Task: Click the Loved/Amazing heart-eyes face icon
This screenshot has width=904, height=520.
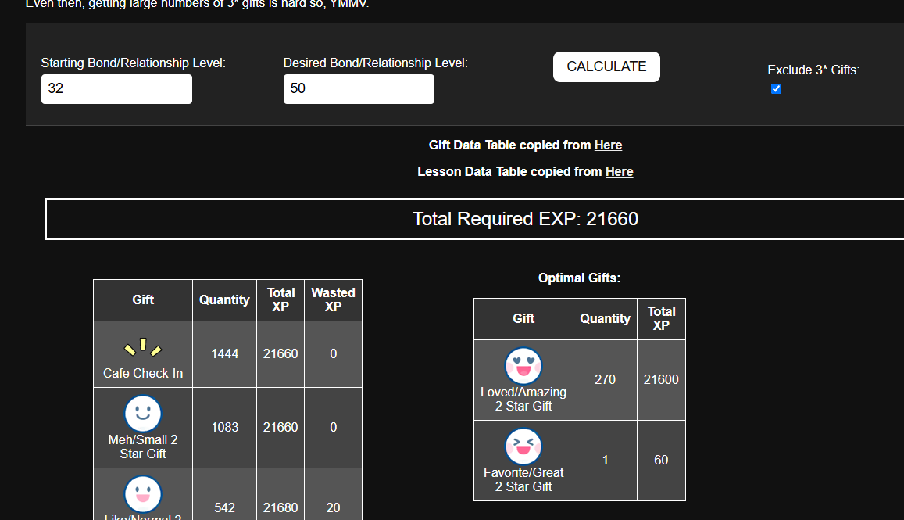Action: coord(523,366)
